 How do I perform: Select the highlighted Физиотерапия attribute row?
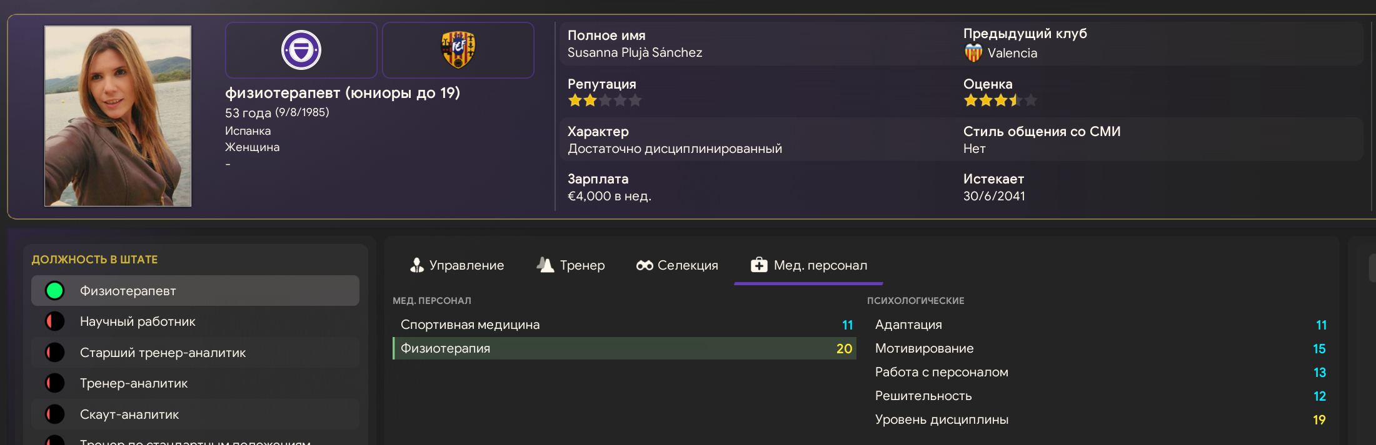click(624, 348)
